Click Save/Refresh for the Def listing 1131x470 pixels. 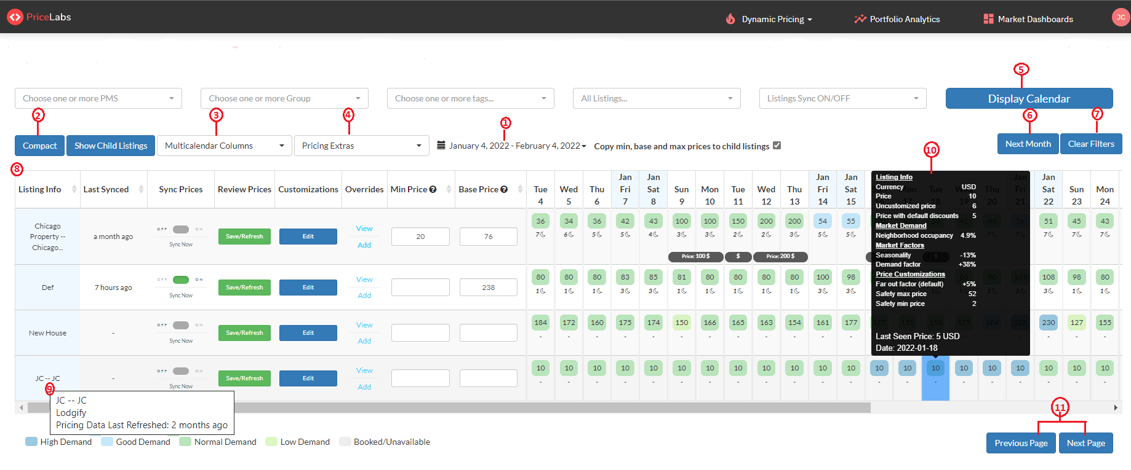click(244, 288)
